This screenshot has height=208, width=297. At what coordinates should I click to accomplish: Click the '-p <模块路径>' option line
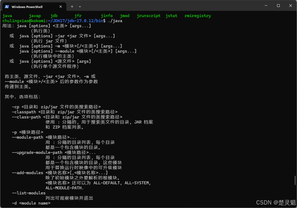tap(28, 132)
